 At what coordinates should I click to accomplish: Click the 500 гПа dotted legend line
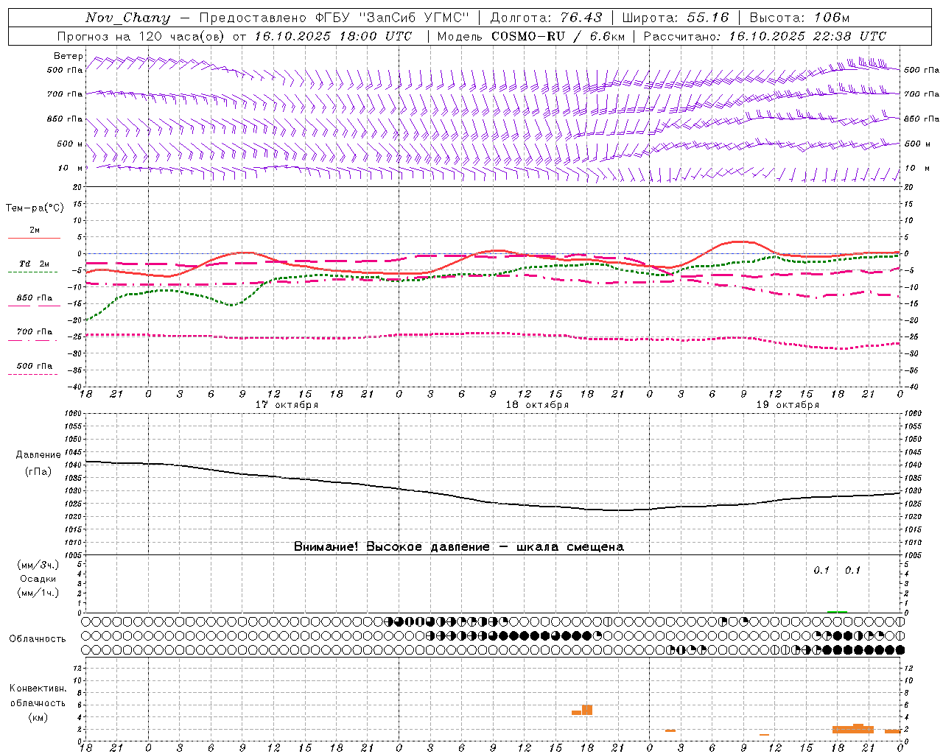coord(32,374)
